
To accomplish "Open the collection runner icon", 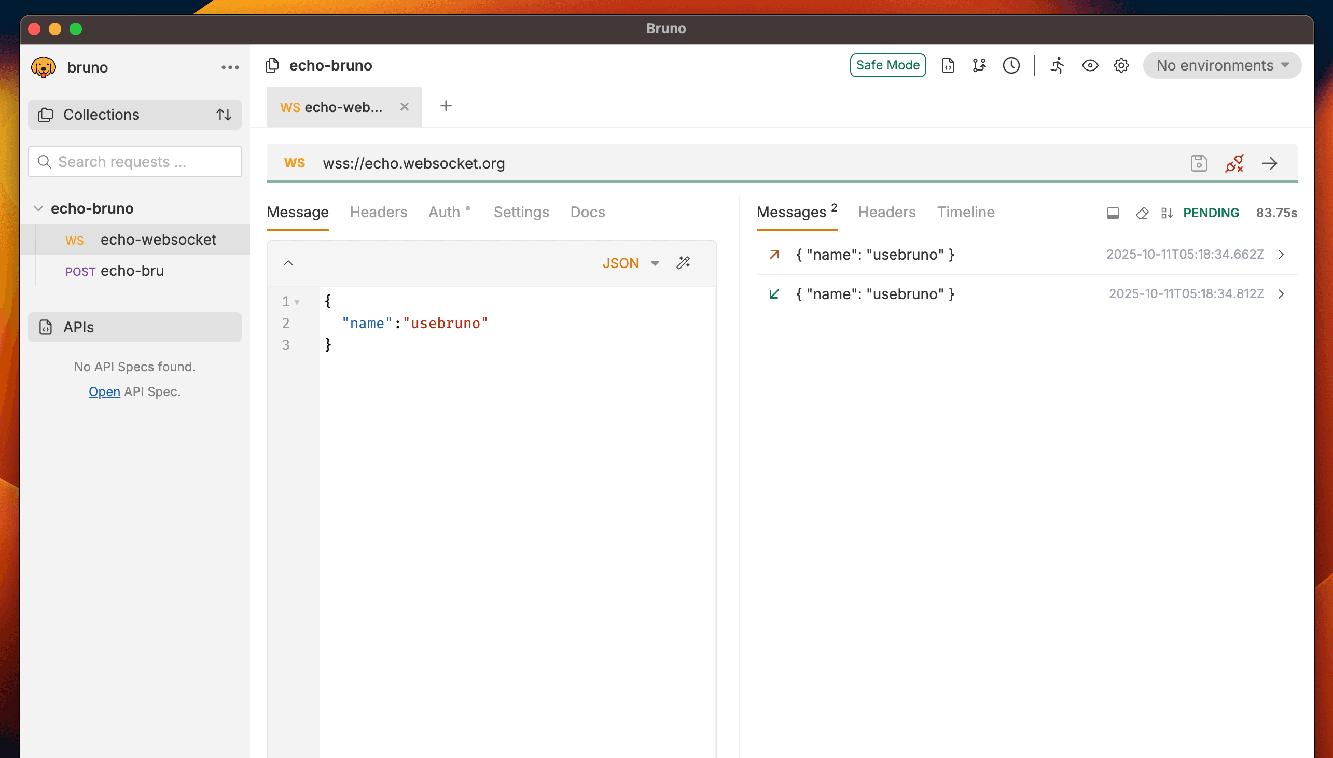I will 1058,66.
